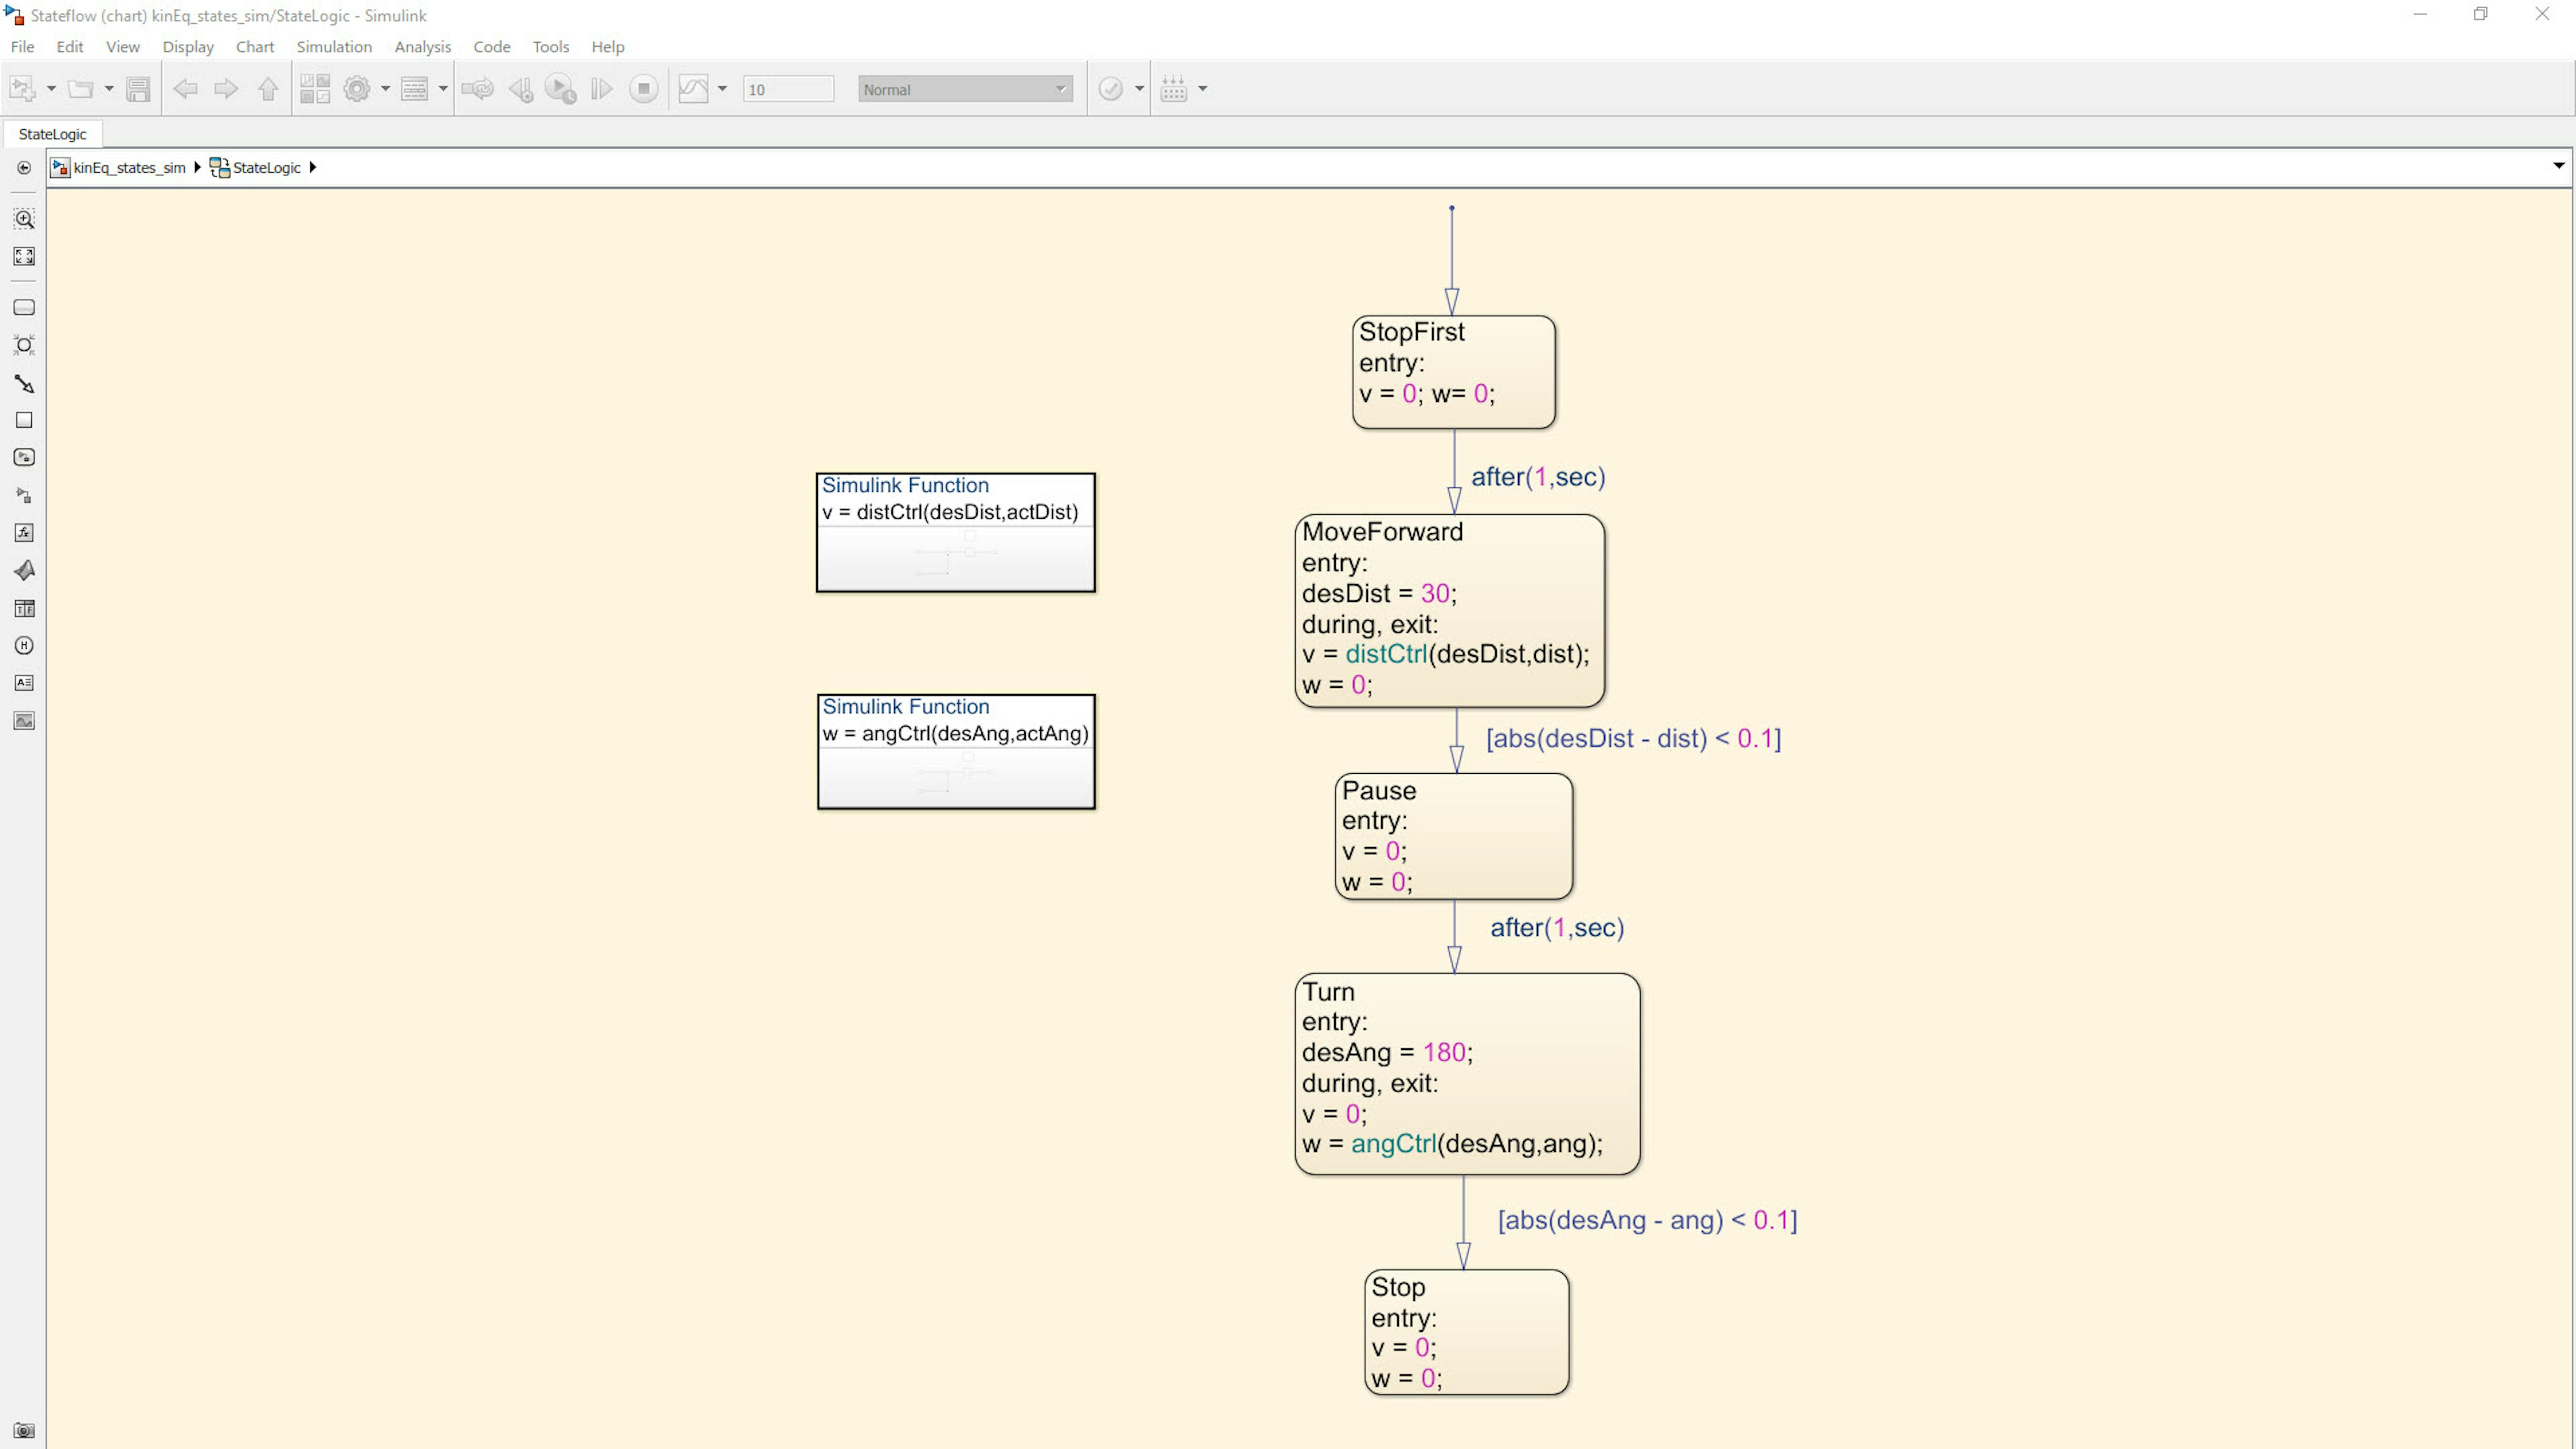This screenshot has width=2576, height=1449.
Task: Select the Default Transition palette tool
Action: tap(24, 383)
